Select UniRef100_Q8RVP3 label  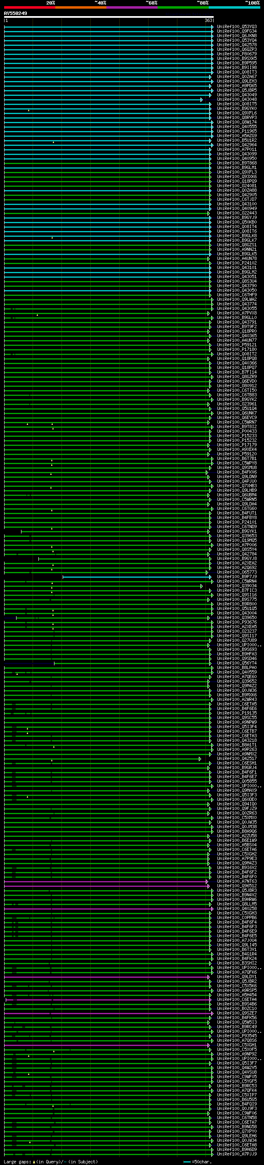pos(237,118)
